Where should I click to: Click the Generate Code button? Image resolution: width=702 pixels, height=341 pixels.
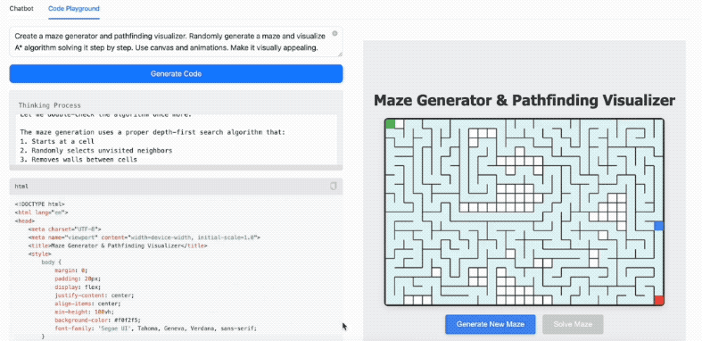176,74
